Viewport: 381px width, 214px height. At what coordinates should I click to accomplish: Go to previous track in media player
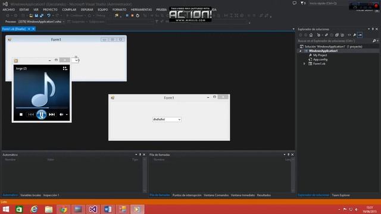[x=31, y=115]
